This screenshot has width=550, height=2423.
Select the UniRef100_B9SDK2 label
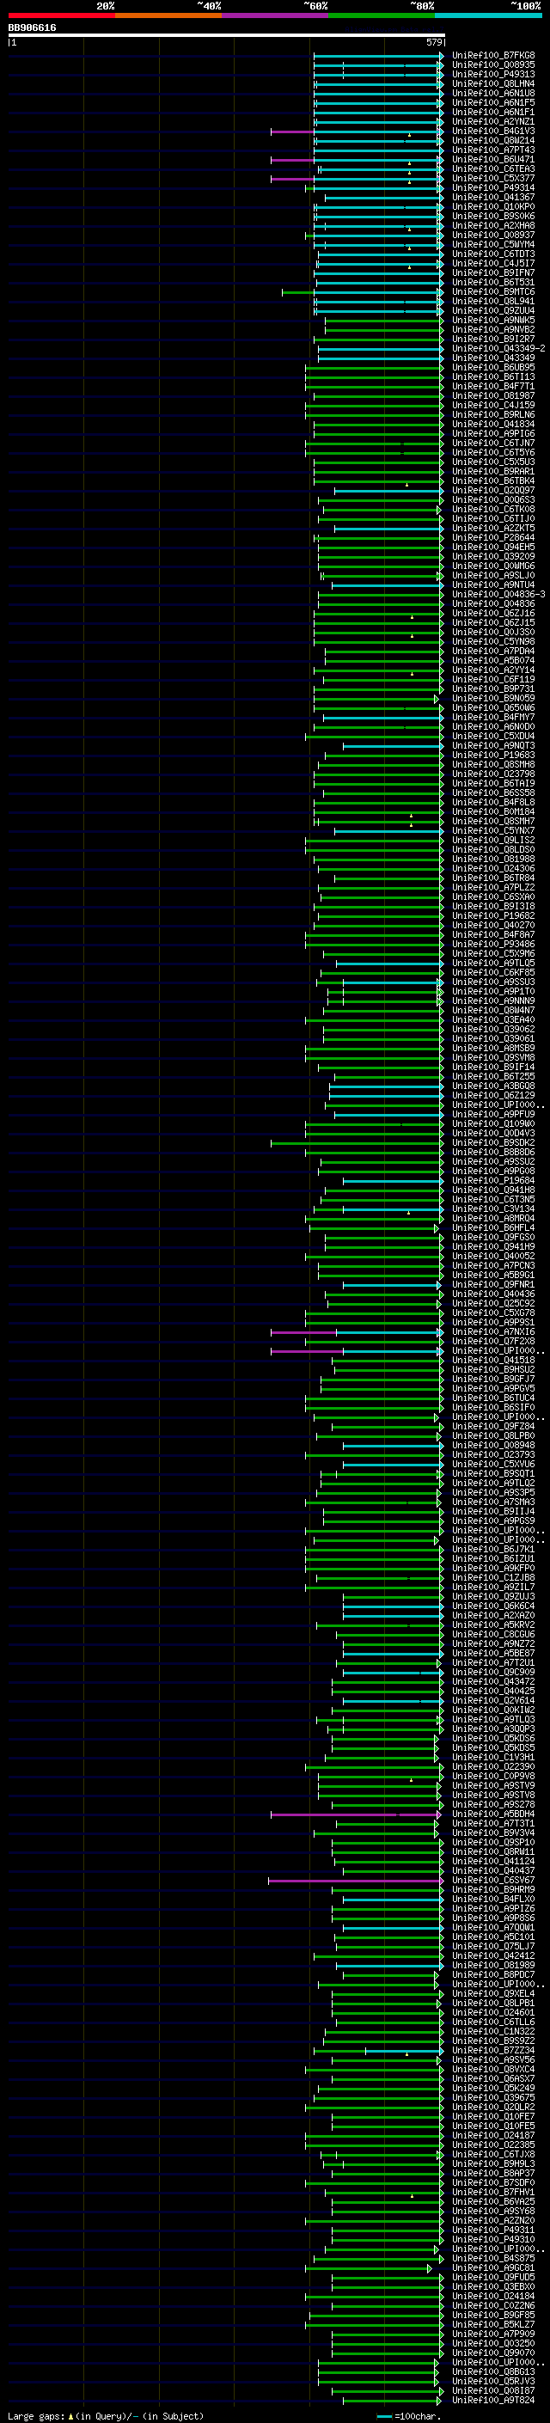pos(492,1143)
